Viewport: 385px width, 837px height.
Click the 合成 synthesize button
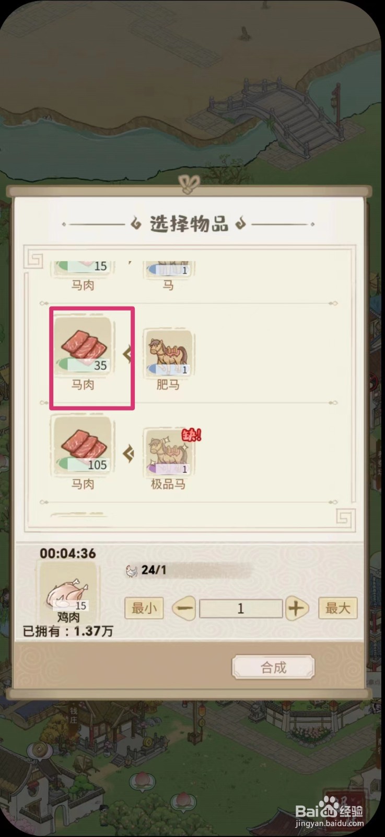click(x=273, y=667)
